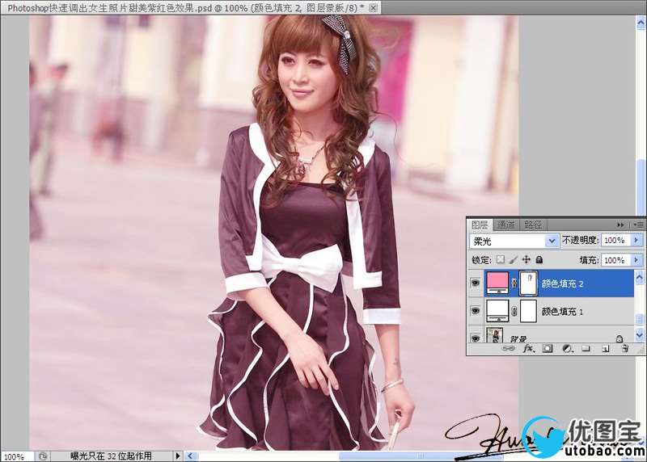The image size is (647, 462).
Task: Click the canvas horizontal scrollbar thumb
Action: point(420,456)
